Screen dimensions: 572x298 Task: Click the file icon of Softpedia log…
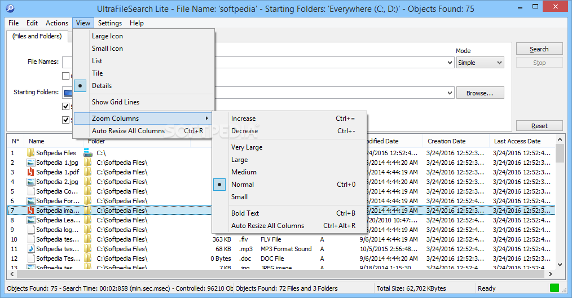point(30,229)
